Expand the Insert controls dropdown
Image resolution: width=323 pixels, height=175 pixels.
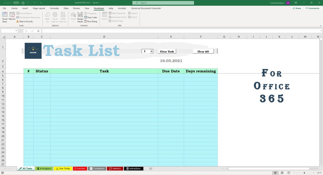tap(73, 21)
